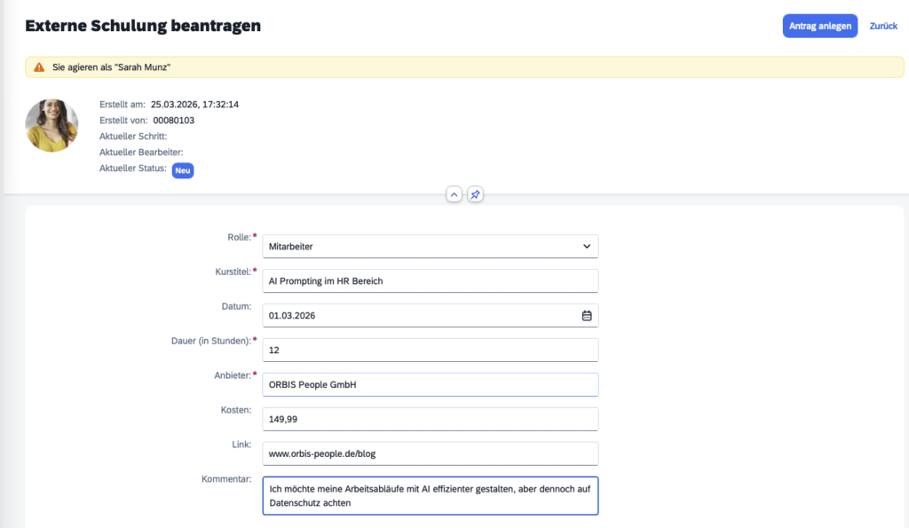Select the Dauer (in Stunden) input
Viewport: 909px width, 528px height.
[x=430, y=350]
